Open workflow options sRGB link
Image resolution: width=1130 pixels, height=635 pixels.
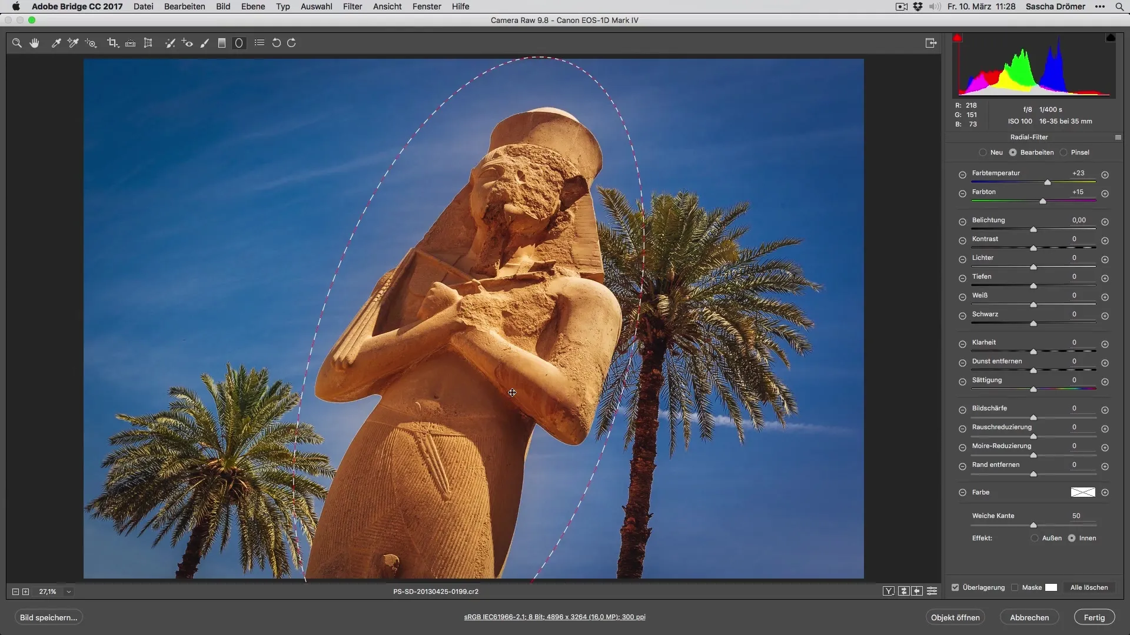554,617
